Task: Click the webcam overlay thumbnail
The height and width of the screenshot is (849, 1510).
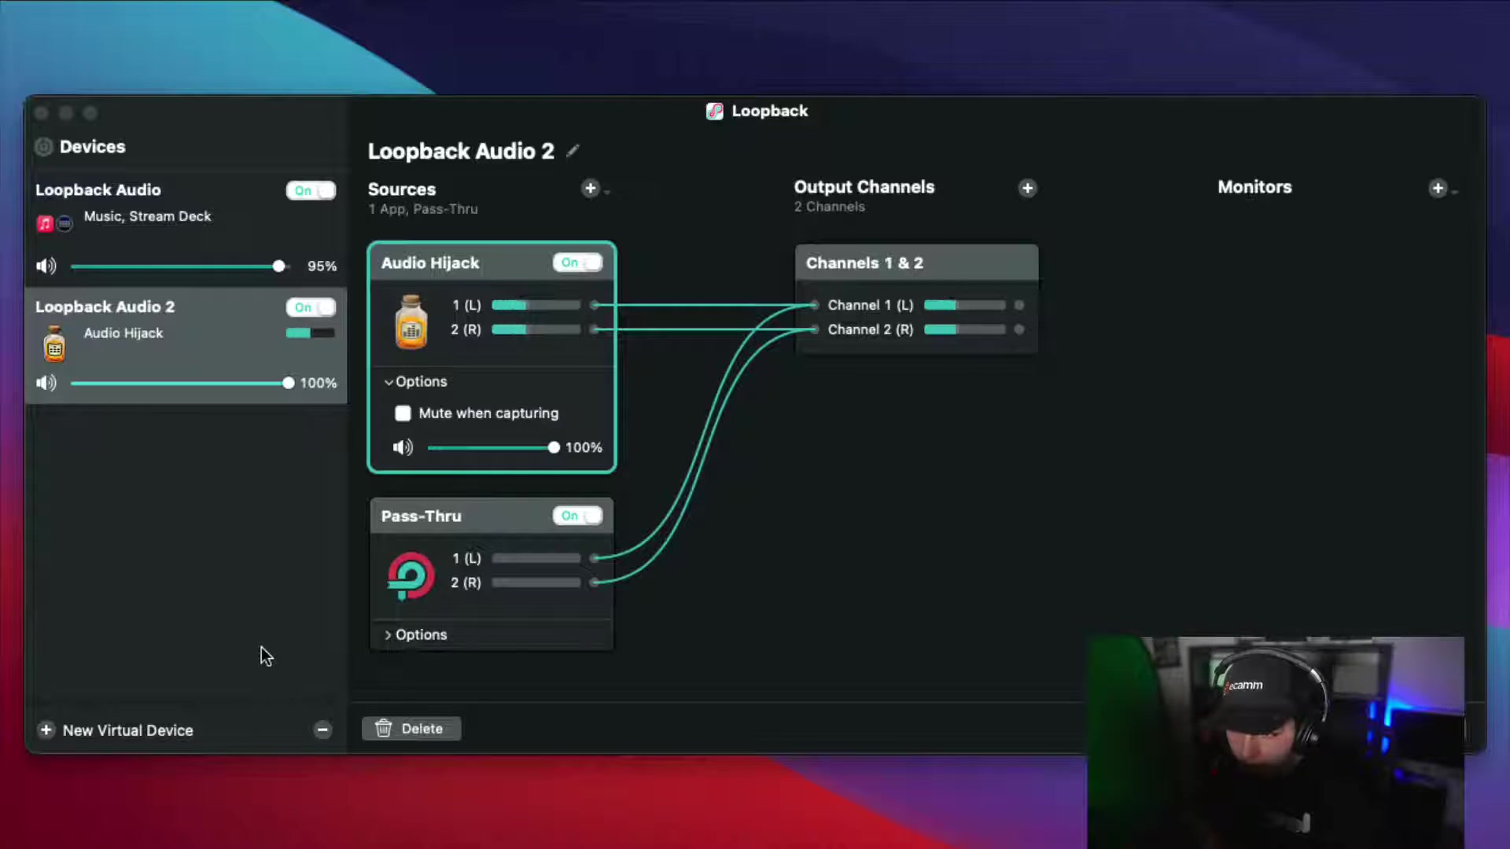Action: tap(1276, 742)
